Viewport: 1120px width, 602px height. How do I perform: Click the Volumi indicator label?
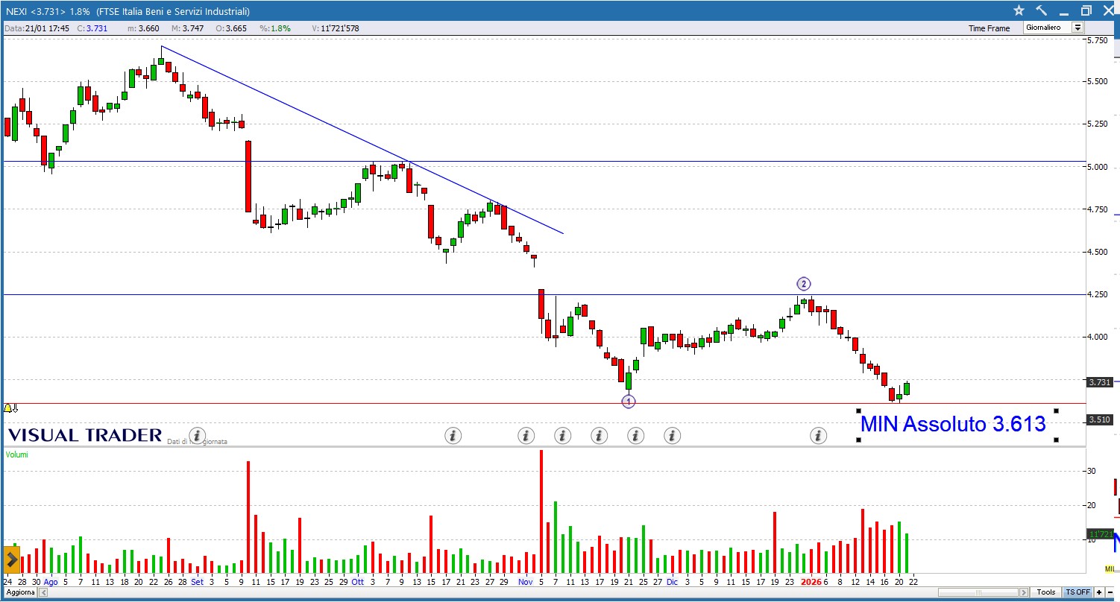click(x=16, y=454)
